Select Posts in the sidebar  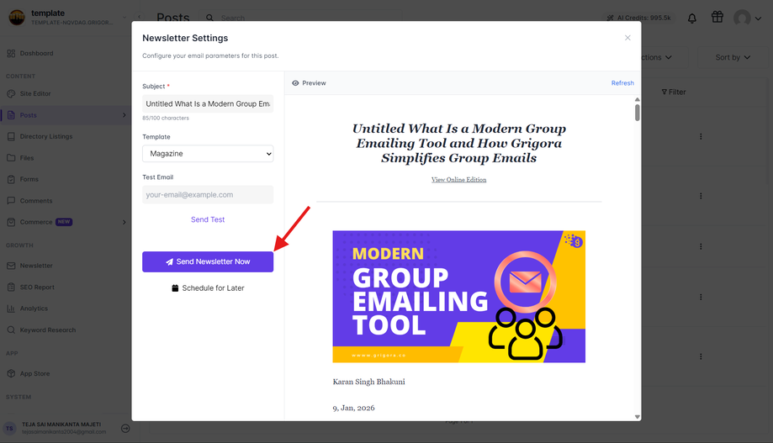point(28,115)
